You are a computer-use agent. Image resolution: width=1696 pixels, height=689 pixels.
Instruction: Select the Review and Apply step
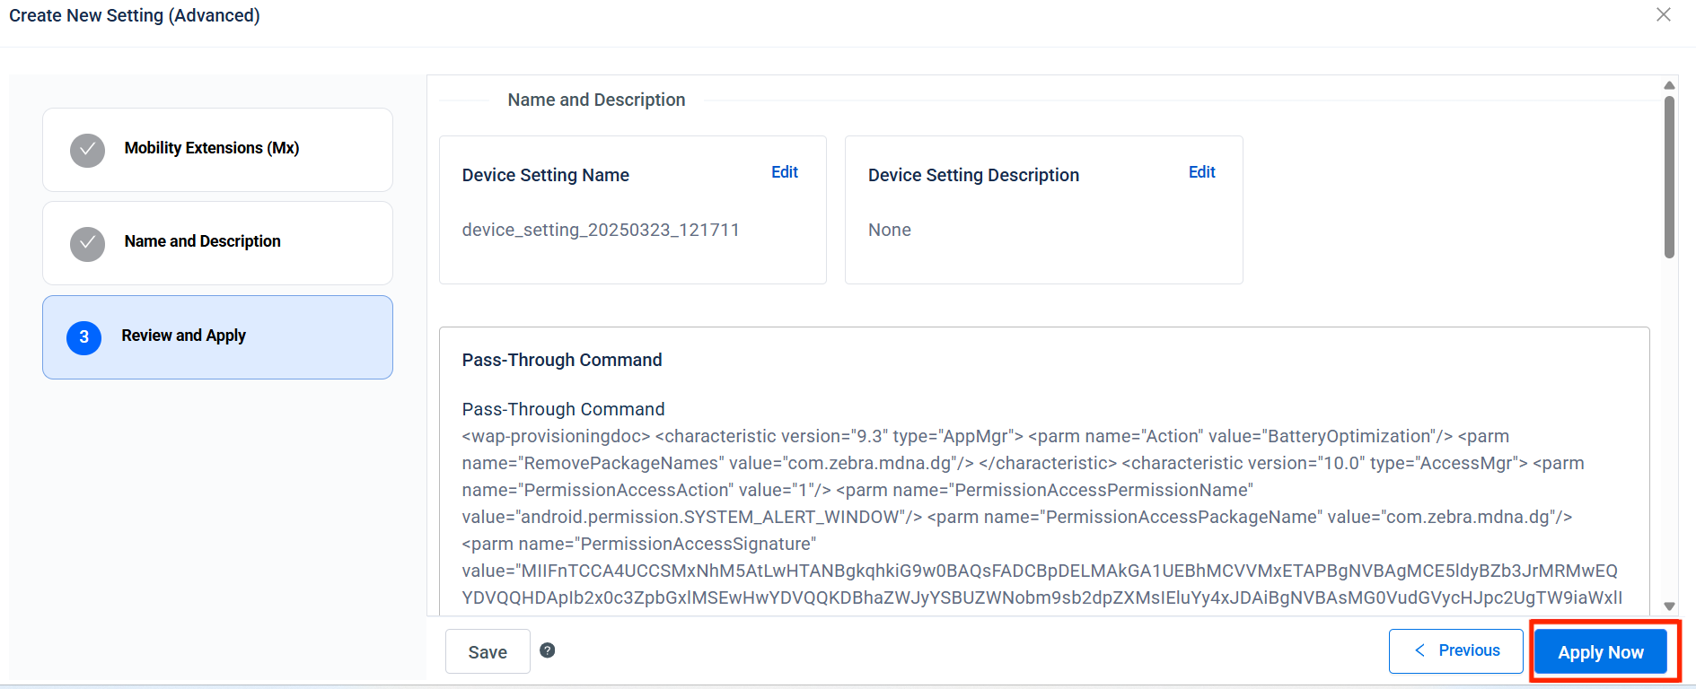pos(184,336)
